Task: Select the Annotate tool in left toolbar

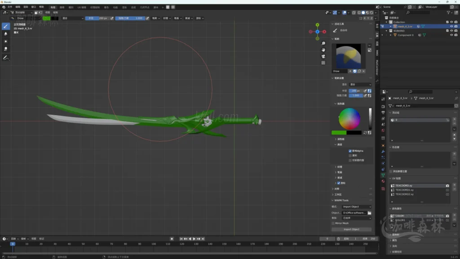Action: 6,58
